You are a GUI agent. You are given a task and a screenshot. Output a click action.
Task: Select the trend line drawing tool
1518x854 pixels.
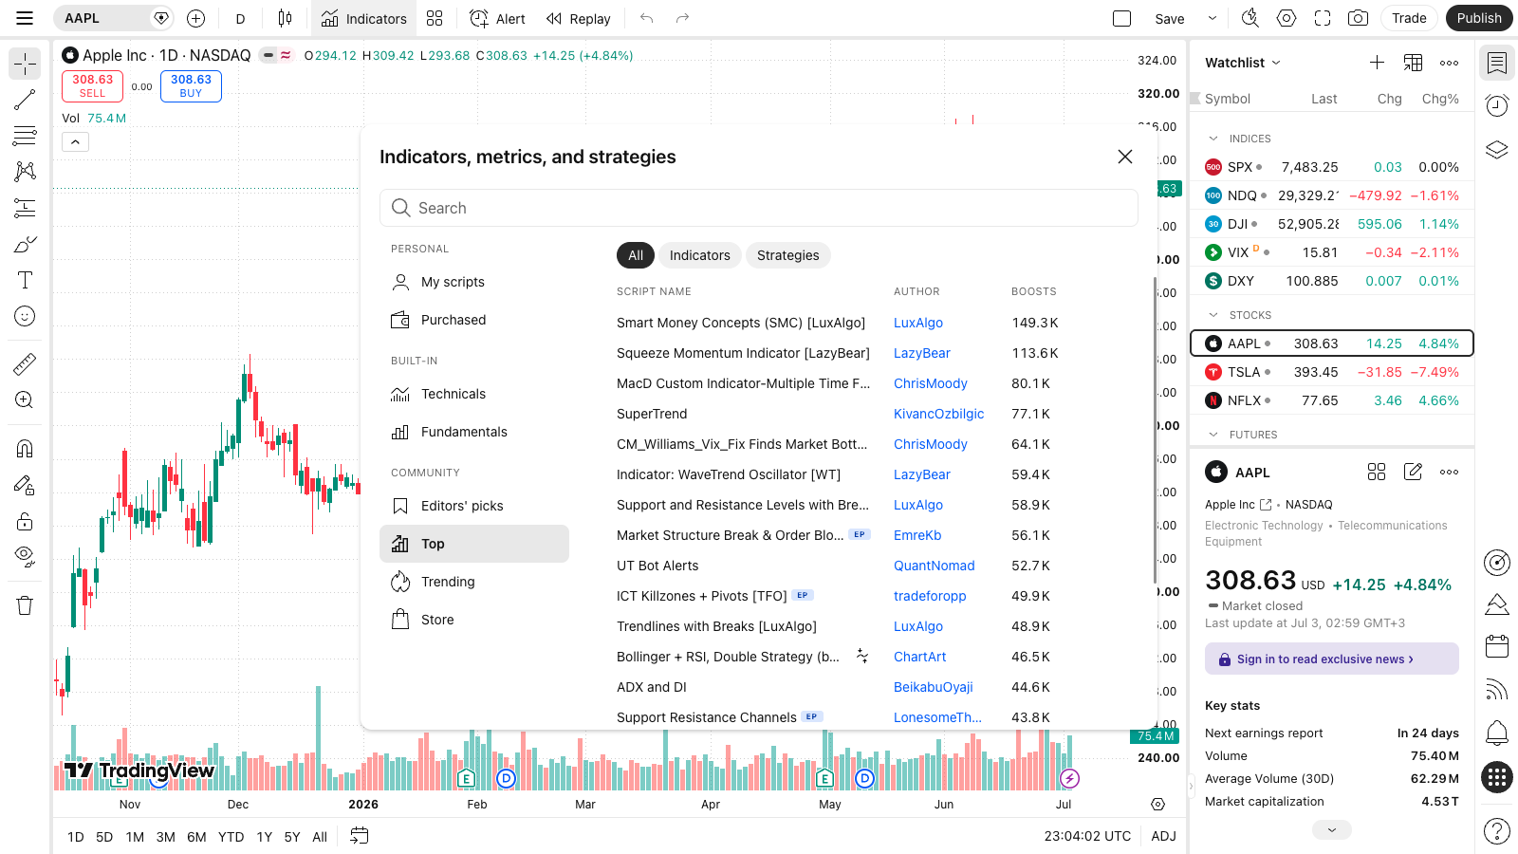click(x=25, y=100)
